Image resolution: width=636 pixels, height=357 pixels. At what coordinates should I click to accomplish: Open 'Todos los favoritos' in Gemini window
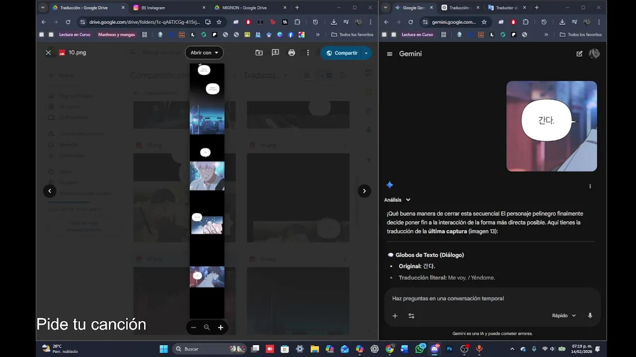pos(581,35)
